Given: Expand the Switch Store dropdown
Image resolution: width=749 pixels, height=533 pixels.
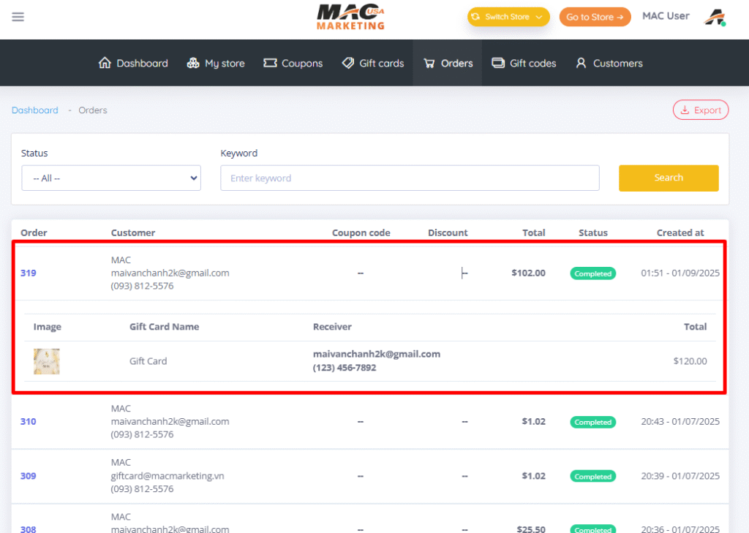Looking at the screenshot, I should pos(508,17).
